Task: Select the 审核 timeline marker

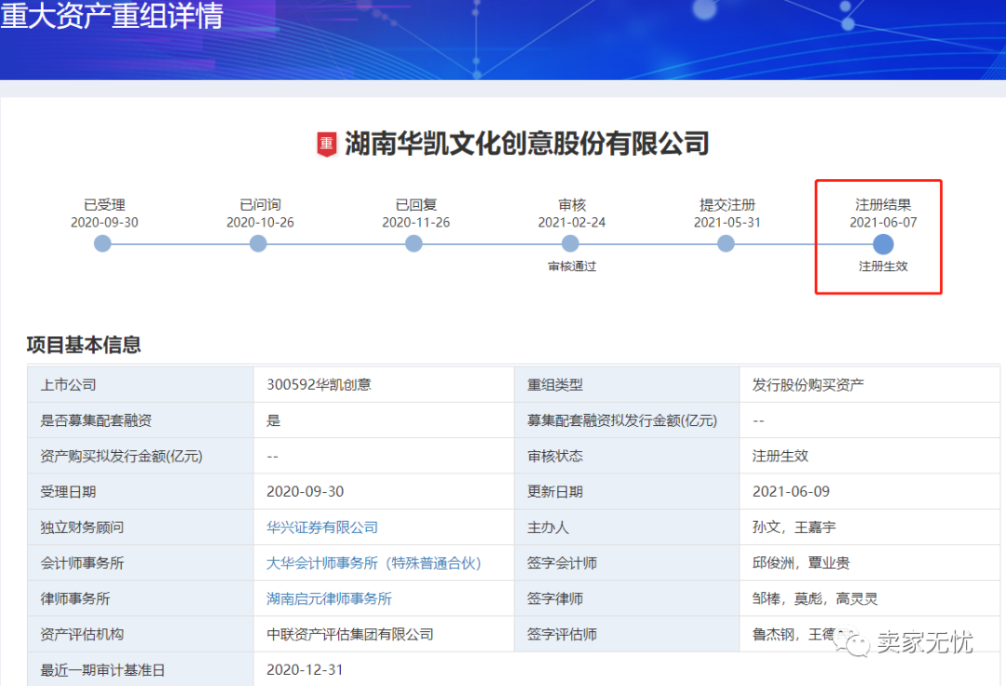Action: 570,243
